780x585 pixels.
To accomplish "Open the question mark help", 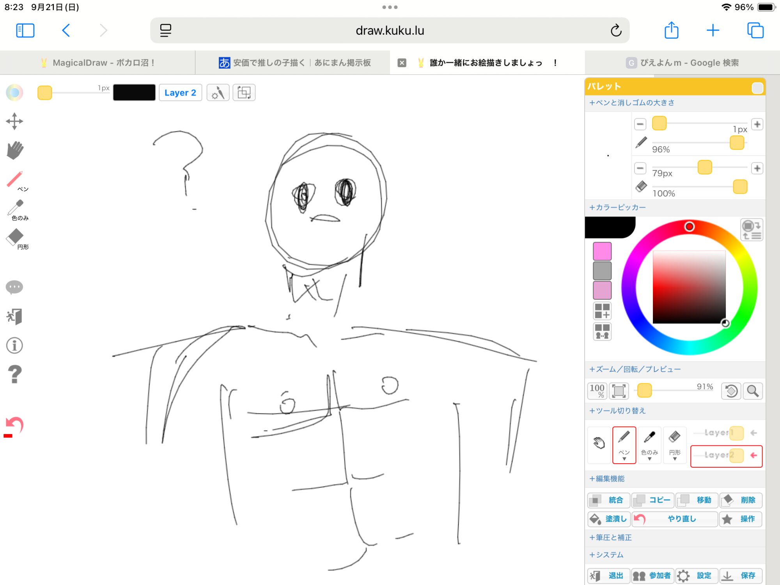I will click(x=14, y=374).
